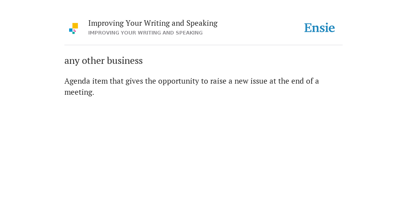This screenshot has width=407, height=203.
Task: Click the word 'issue' in the definition
Action: click(x=259, y=81)
